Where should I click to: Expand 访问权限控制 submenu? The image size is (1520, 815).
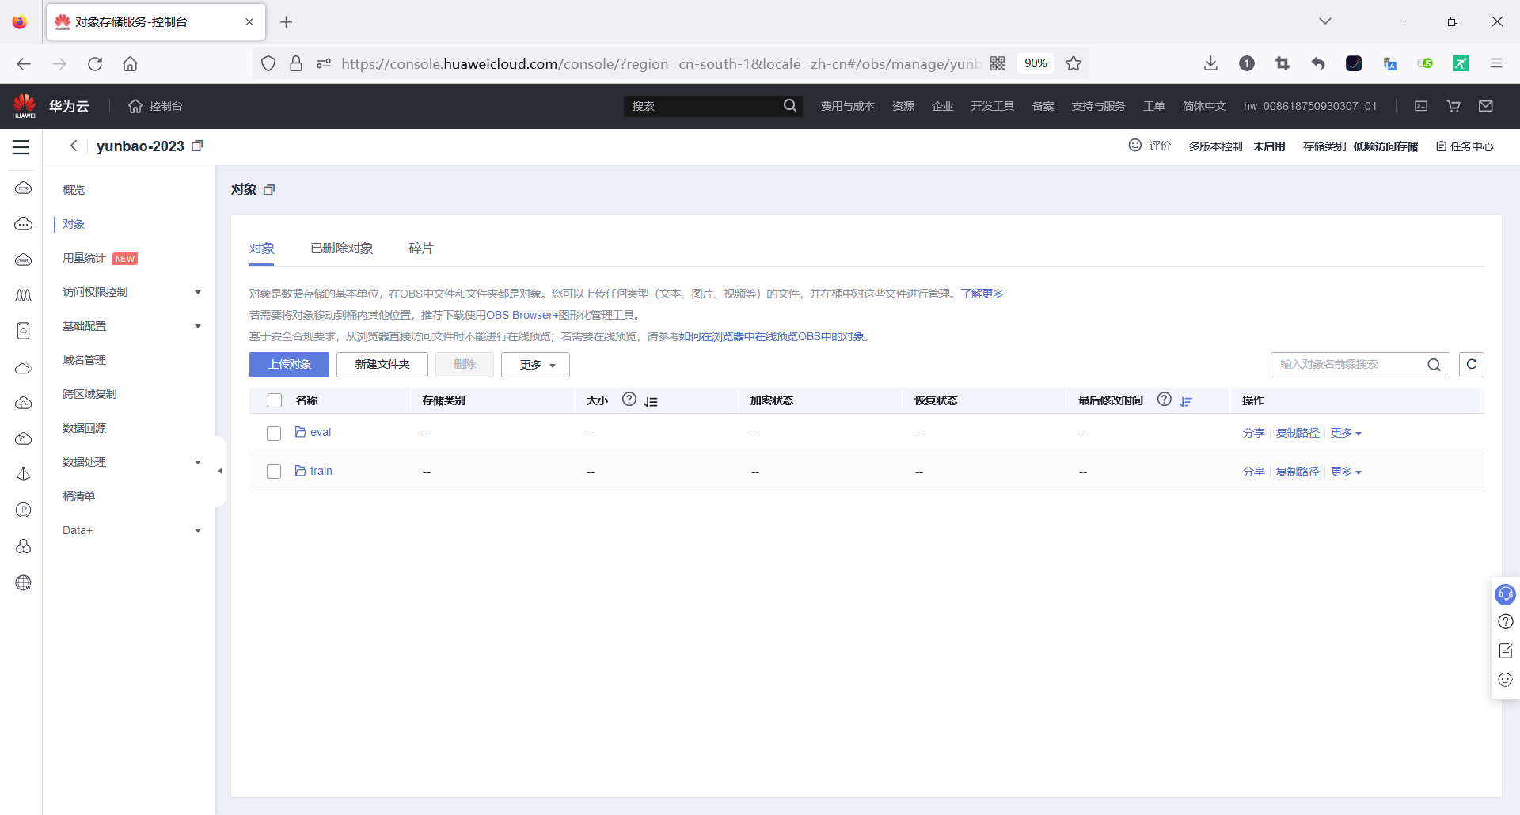(x=198, y=293)
